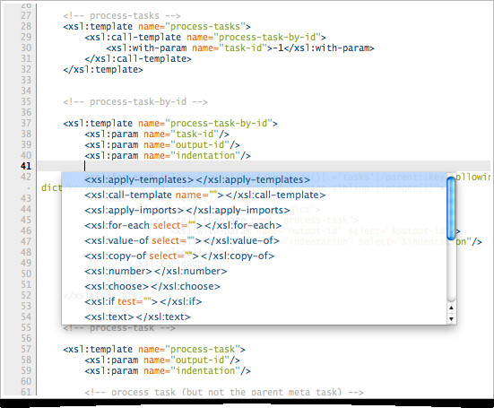Select the xsl:value-of completion entry
This screenshot has width=494, height=408.
click(x=255, y=240)
